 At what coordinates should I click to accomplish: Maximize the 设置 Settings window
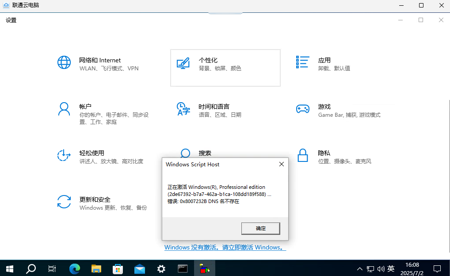[421, 20]
